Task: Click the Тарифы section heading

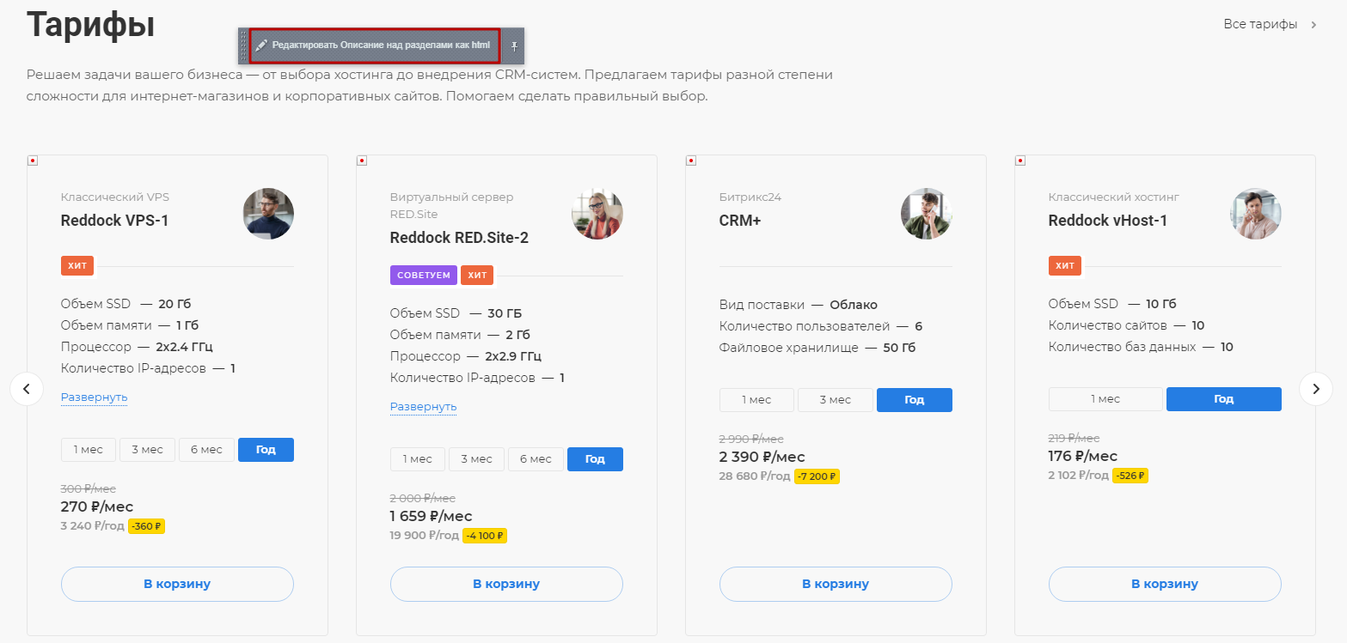Action: 90,23
